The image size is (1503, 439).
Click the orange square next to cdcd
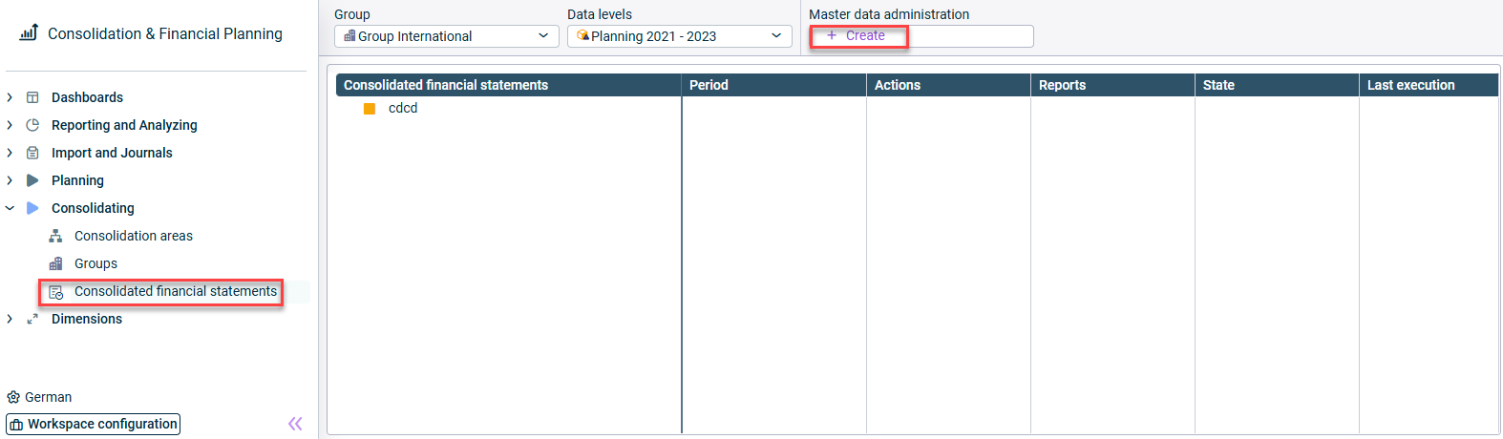coord(370,109)
